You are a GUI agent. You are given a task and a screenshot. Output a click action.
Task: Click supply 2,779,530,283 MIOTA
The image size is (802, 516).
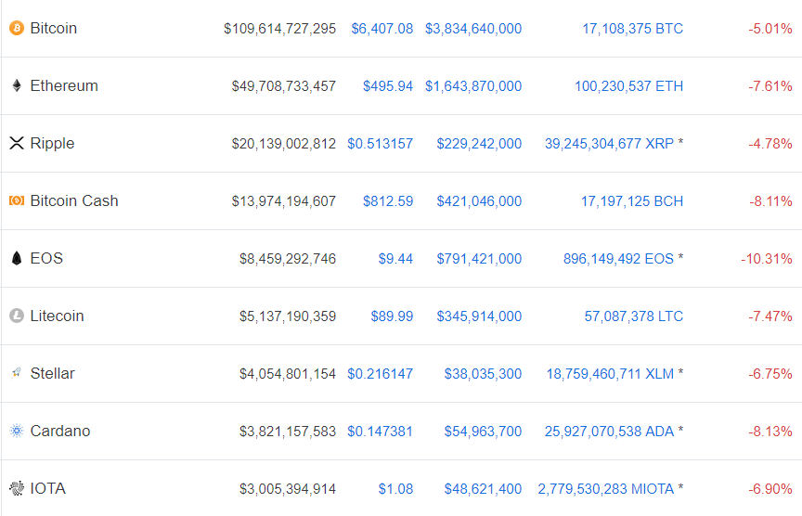point(605,489)
